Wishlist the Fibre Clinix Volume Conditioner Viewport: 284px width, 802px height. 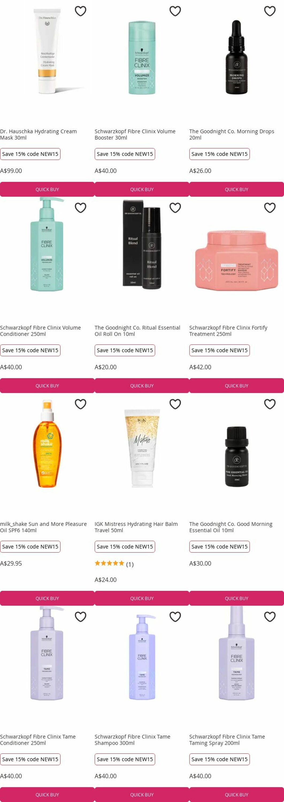(x=80, y=208)
